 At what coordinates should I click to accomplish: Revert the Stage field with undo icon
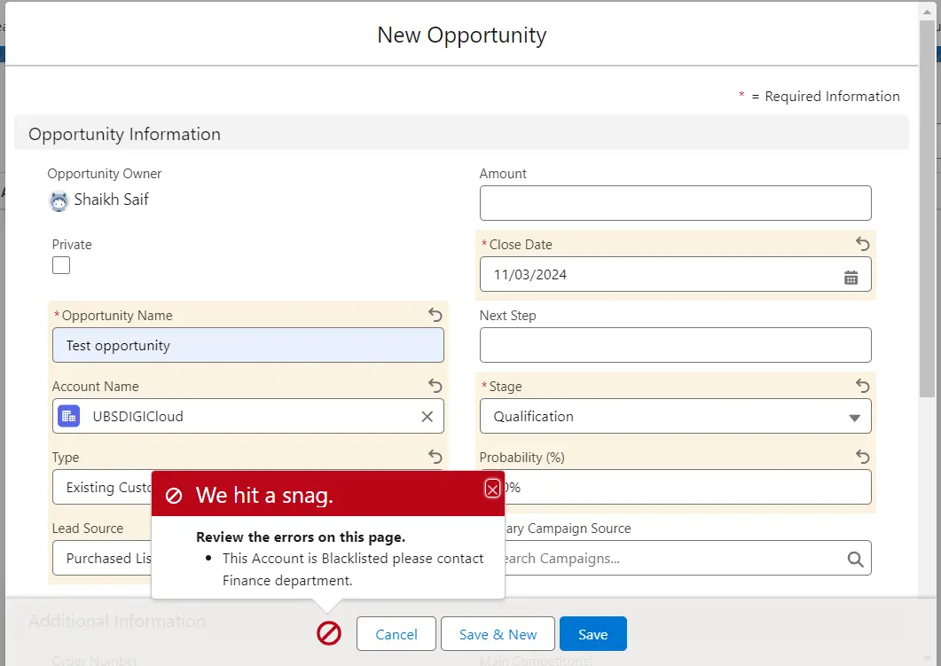coord(862,386)
